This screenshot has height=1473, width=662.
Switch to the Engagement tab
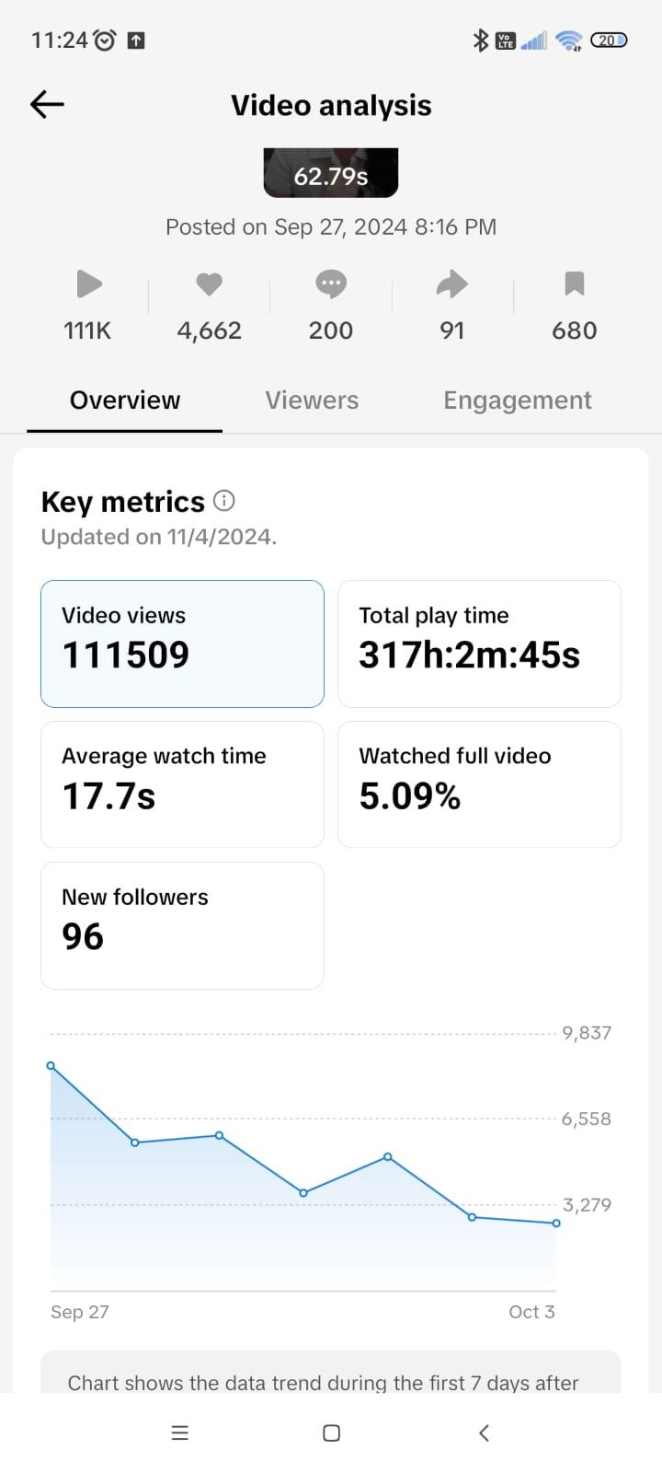tap(518, 400)
